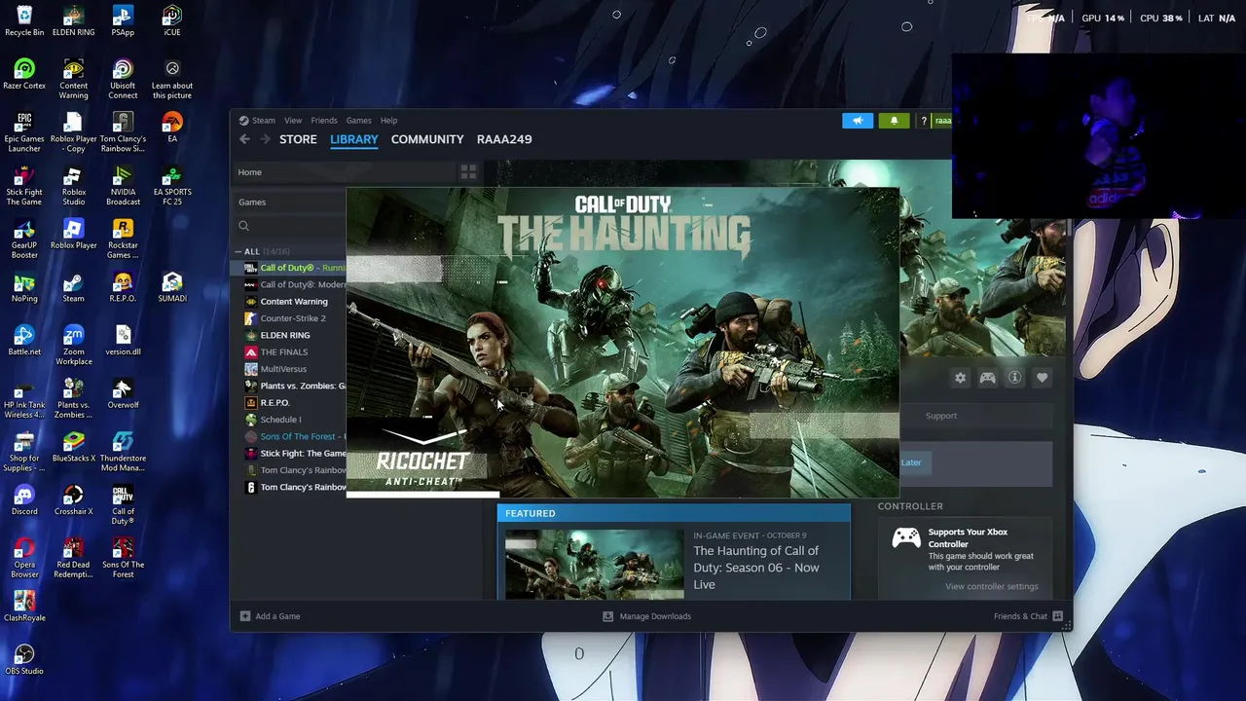Open the View menu
Image resolution: width=1246 pixels, height=701 pixels.
[x=293, y=121]
